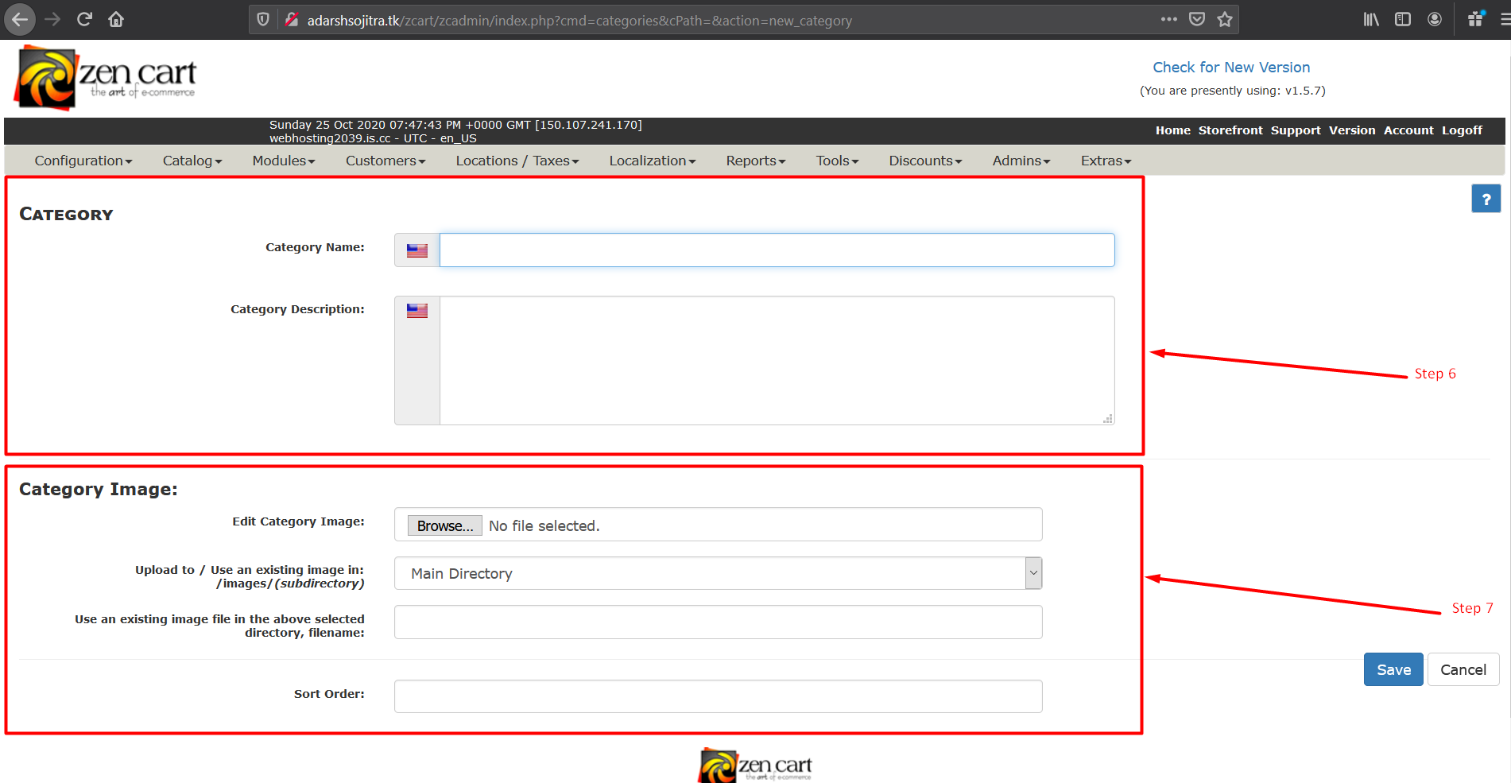Open the page actions three-dot menu
Viewport: 1511px width, 783px height.
(1168, 19)
